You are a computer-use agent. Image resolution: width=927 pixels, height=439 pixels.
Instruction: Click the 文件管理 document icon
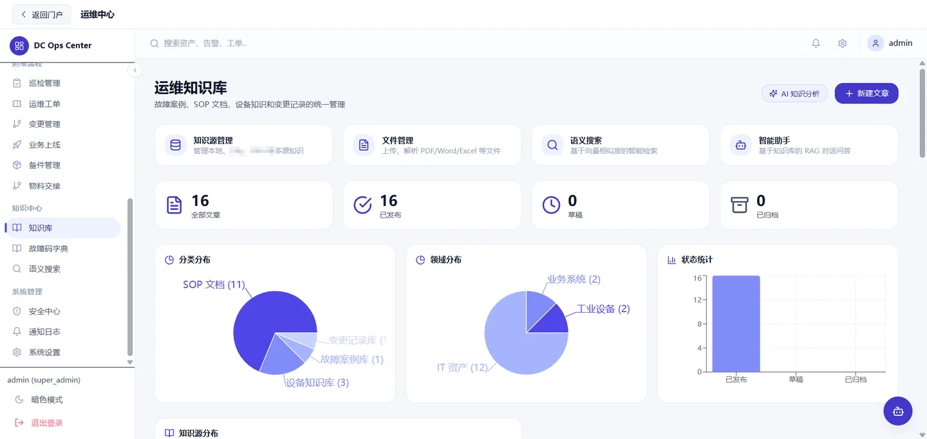coord(364,145)
